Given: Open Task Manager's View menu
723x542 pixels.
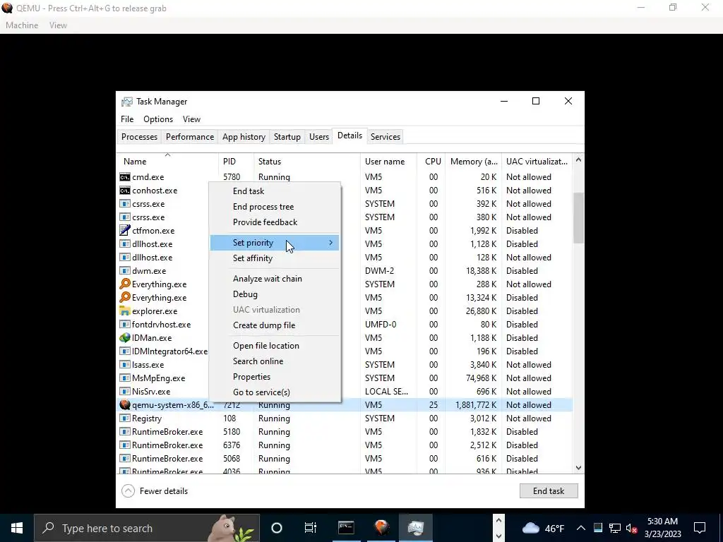Looking at the screenshot, I should (x=191, y=119).
